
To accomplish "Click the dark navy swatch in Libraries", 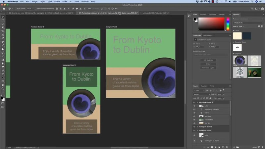I will point(247,36).
